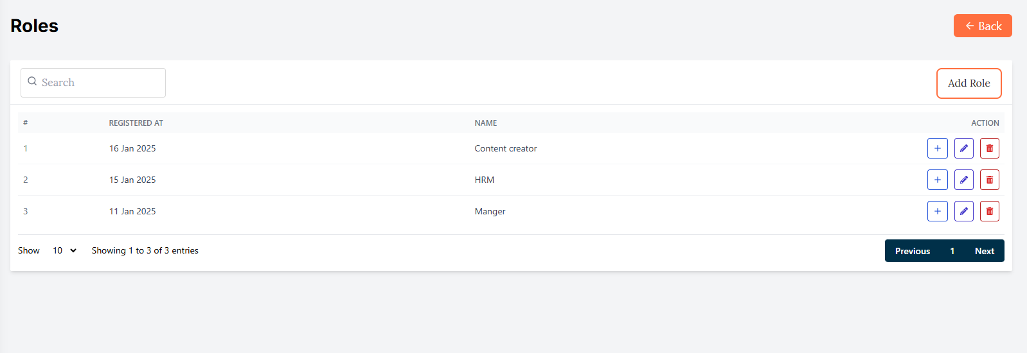Open the Show entries count dropdown

(x=64, y=250)
